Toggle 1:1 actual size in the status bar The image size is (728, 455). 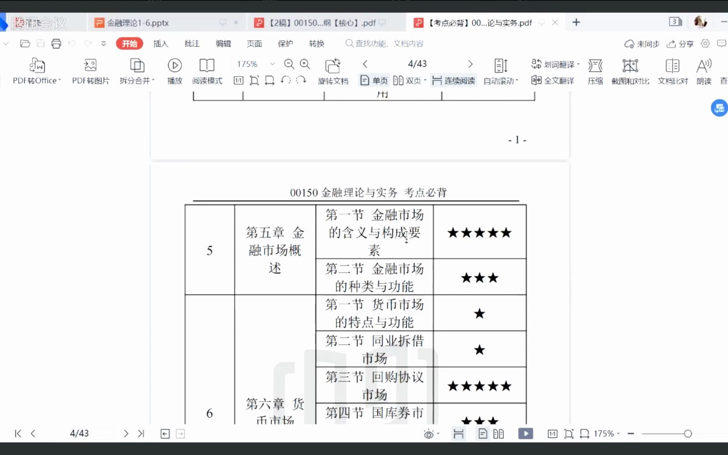tap(552, 434)
